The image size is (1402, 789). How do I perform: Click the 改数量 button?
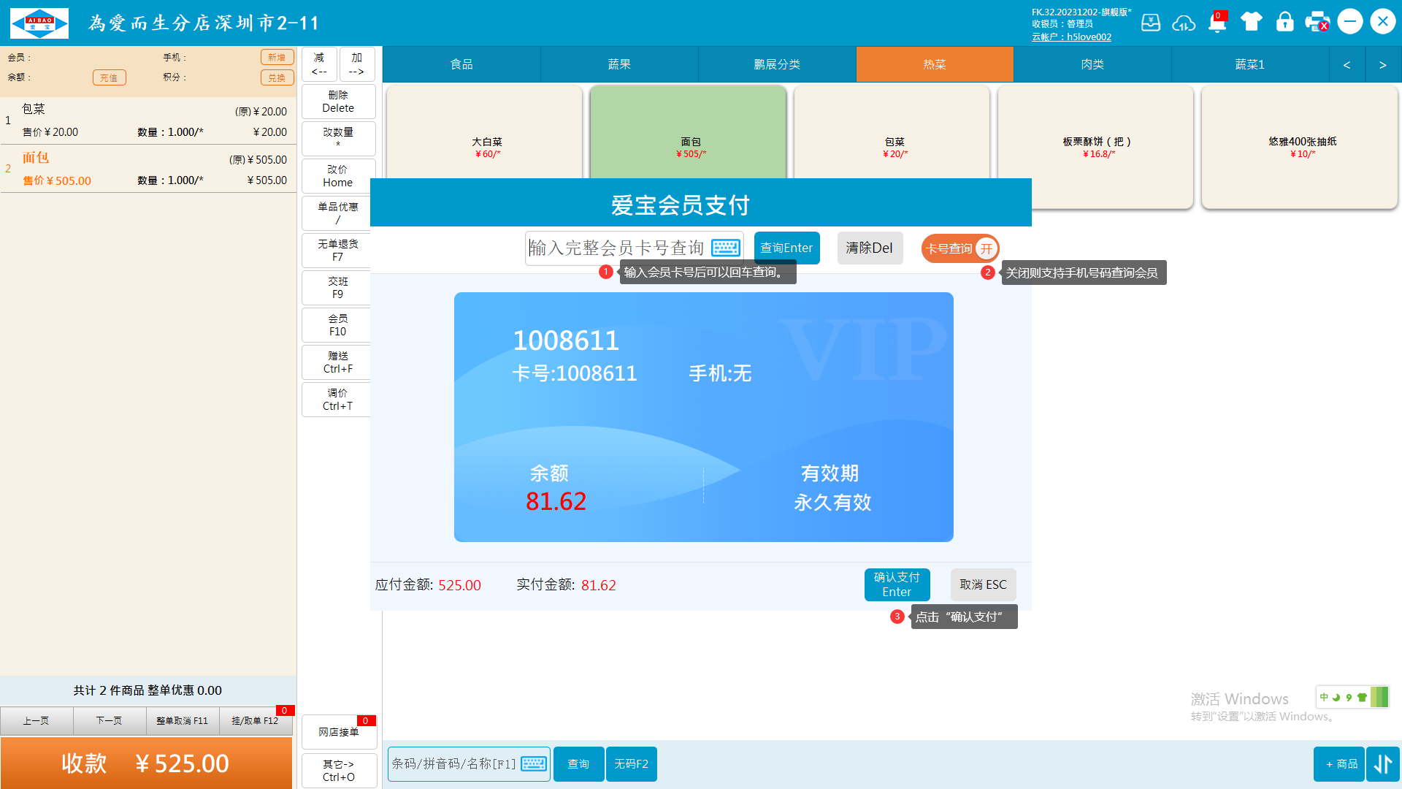click(339, 139)
